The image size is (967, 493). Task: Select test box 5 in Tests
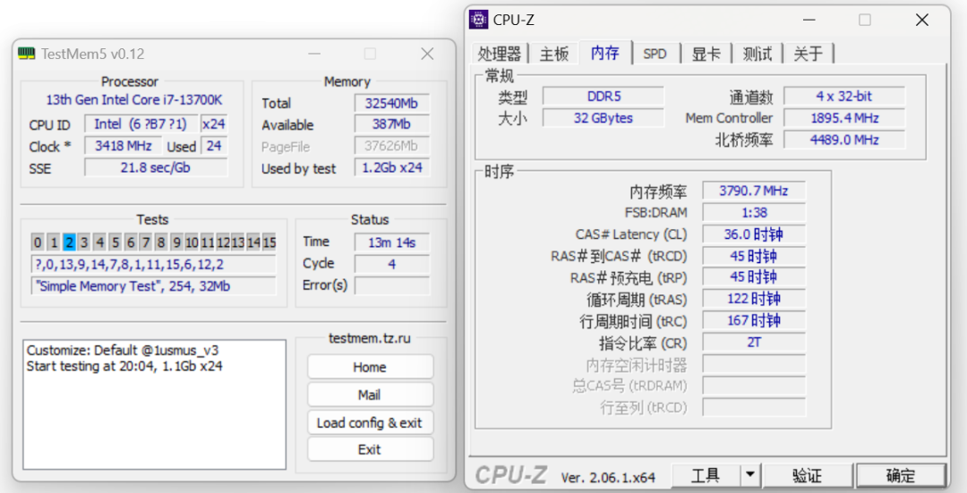(x=116, y=242)
